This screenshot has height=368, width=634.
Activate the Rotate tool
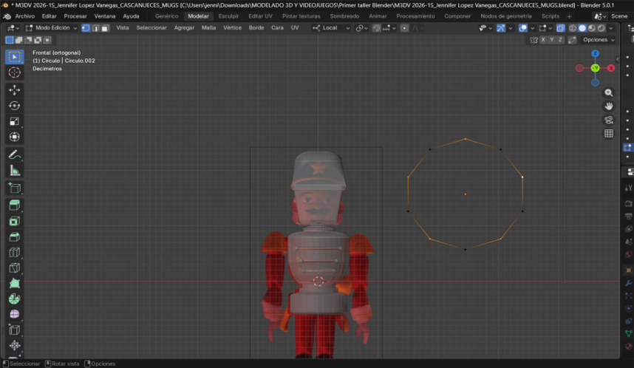click(14, 106)
